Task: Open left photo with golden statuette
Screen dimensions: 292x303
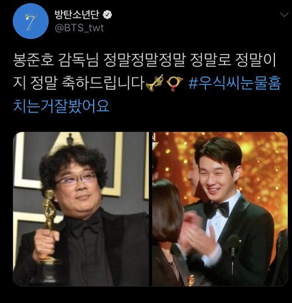Action: click(x=81, y=209)
